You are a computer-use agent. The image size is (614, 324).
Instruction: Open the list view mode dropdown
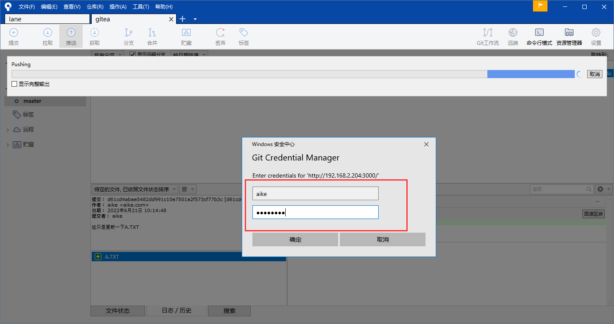[x=187, y=189]
